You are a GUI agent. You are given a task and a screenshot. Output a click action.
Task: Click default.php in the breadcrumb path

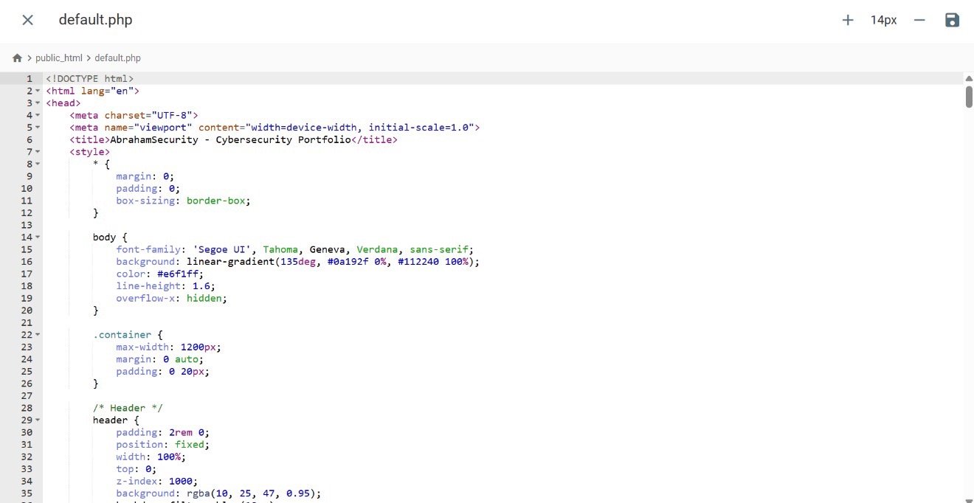117,58
